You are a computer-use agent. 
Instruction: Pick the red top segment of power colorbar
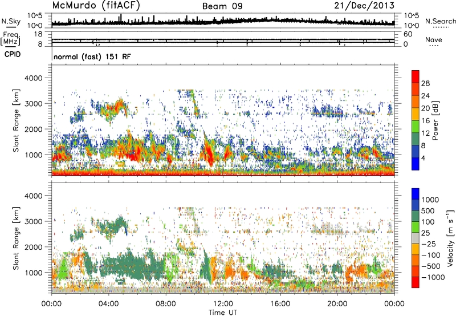(x=416, y=77)
